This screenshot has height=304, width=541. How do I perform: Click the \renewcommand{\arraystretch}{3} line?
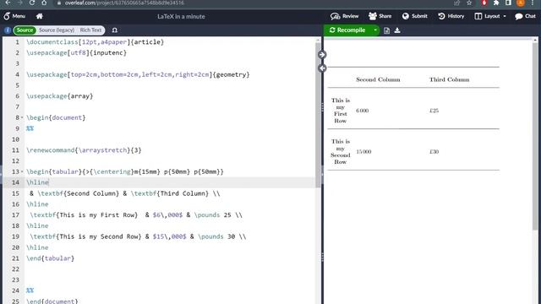[84, 150]
